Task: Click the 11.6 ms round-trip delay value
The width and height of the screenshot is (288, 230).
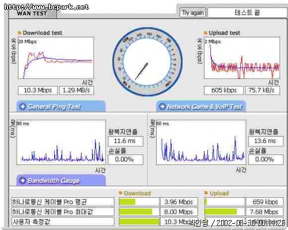Action: pos(126,141)
